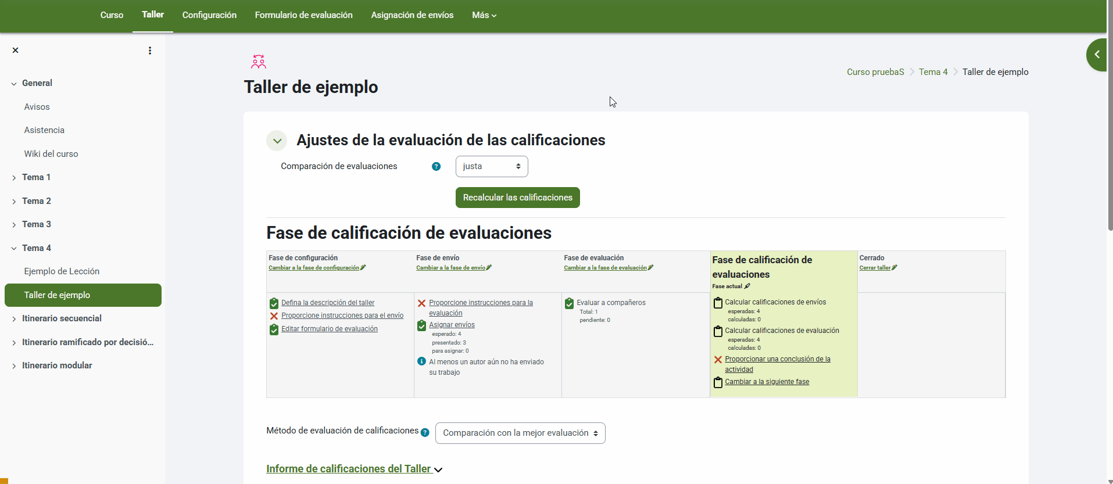This screenshot has height=484, width=1113.
Task: Open Ejemplo de Lección item
Action: coord(62,271)
